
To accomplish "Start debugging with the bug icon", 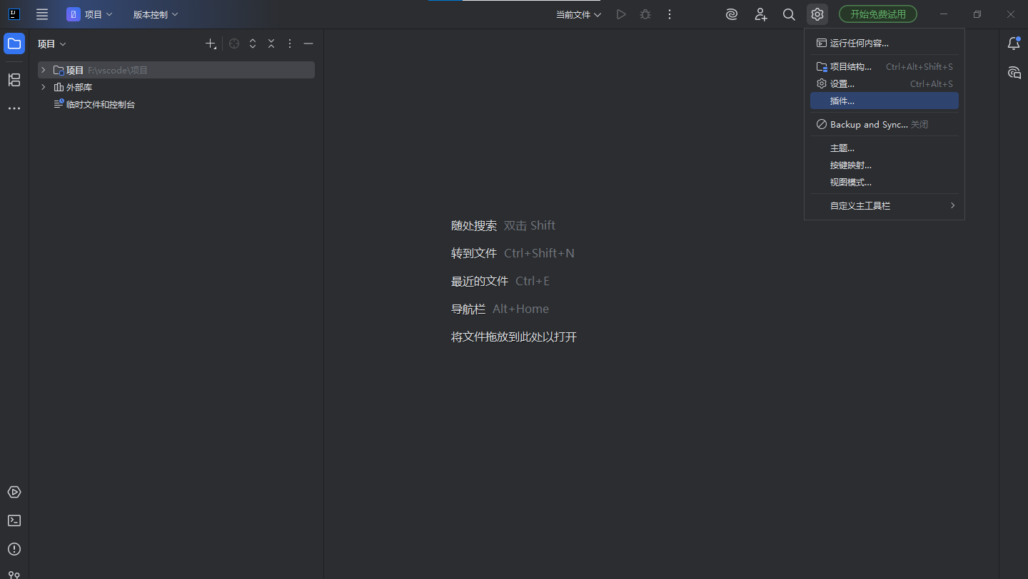I will click(x=645, y=14).
